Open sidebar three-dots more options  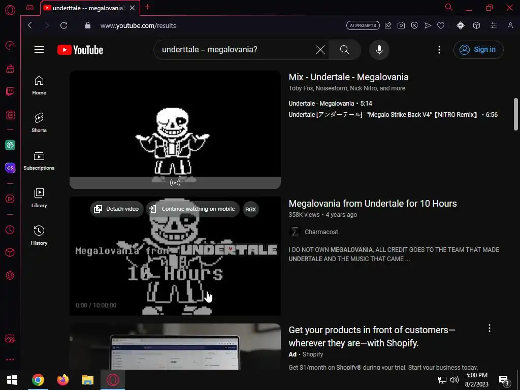pos(10,360)
